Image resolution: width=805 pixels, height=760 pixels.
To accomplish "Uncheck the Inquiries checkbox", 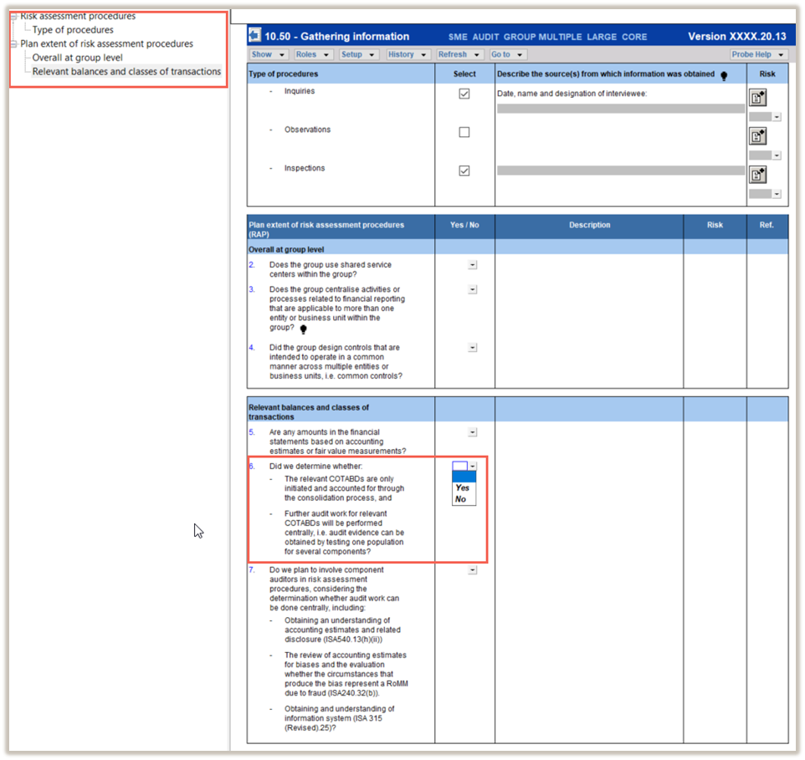I will pyautogui.click(x=464, y=94).
